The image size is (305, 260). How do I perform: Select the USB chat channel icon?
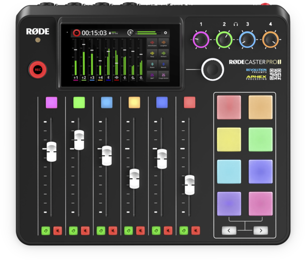tap(133, 78)
